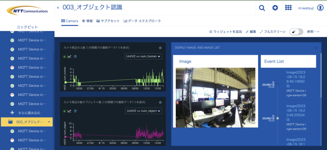The image size is (327, 150).
Task: Click カメラ周辺の人数 widget title
Action: pyautogui.click(x=96, y=47)
